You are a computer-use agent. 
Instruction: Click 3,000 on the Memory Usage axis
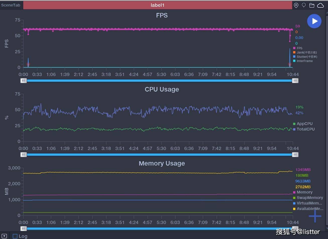(14, 168)
